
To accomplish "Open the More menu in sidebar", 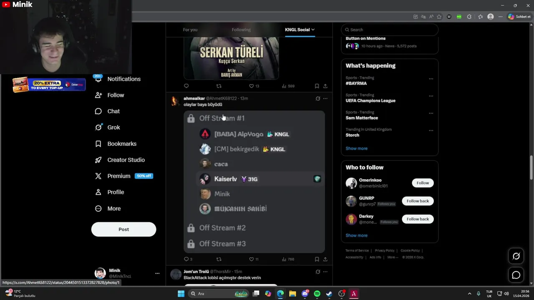I will coord(108,209).
